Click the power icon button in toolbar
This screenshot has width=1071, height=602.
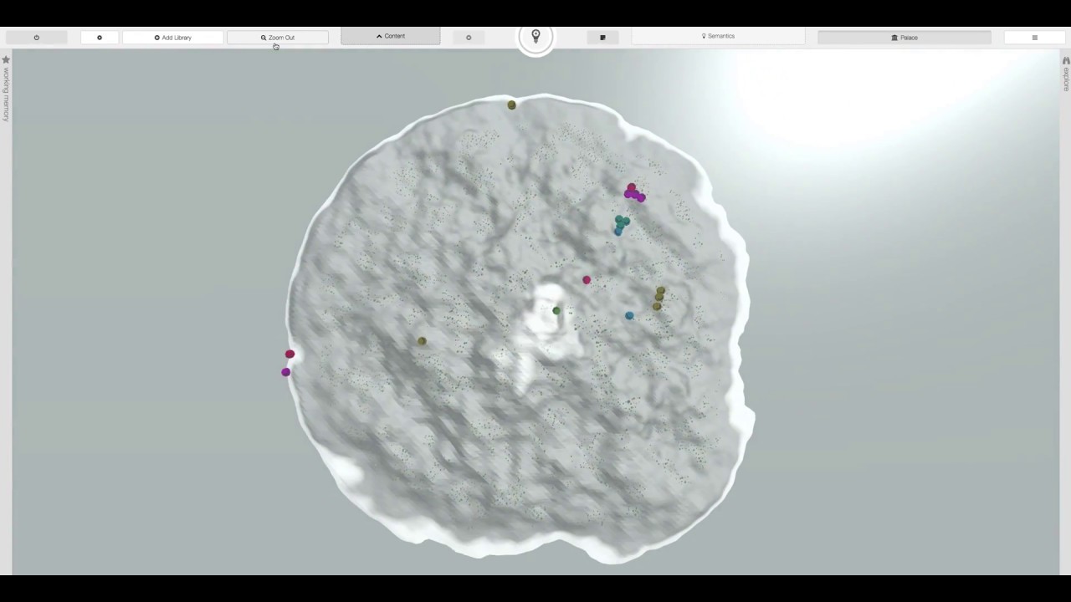[x=36, y=38]
